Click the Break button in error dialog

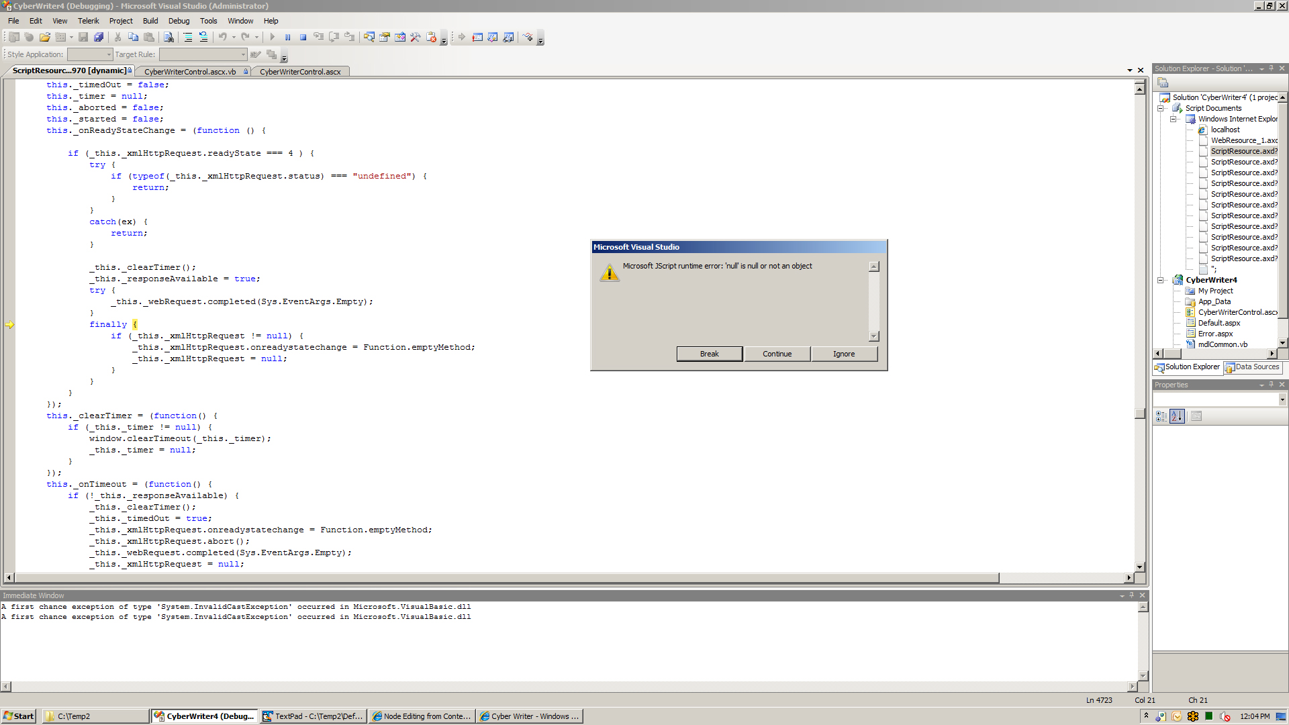coord(709,354)
